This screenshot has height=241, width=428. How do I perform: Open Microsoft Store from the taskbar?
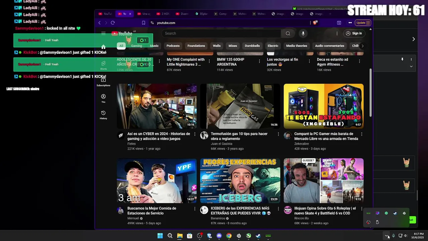tap(190, 236)
